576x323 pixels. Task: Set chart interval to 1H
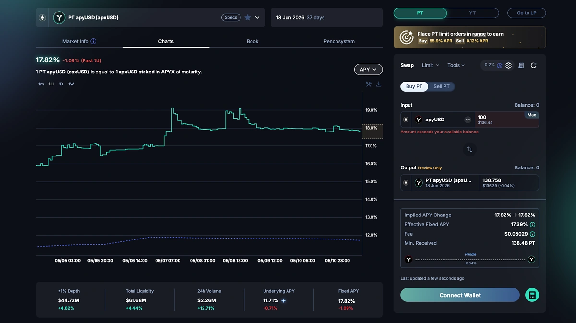tap(51, 84)
